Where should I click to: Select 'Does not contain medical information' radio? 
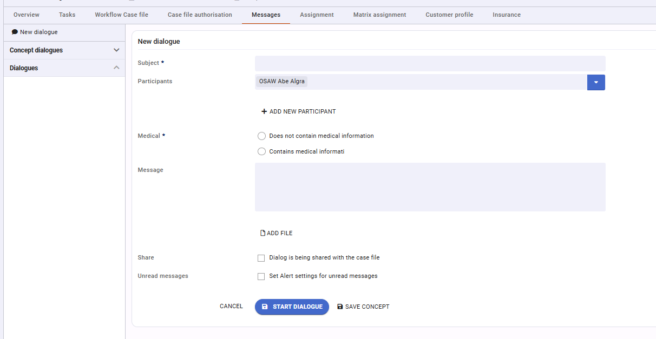(x=262, y=136)
